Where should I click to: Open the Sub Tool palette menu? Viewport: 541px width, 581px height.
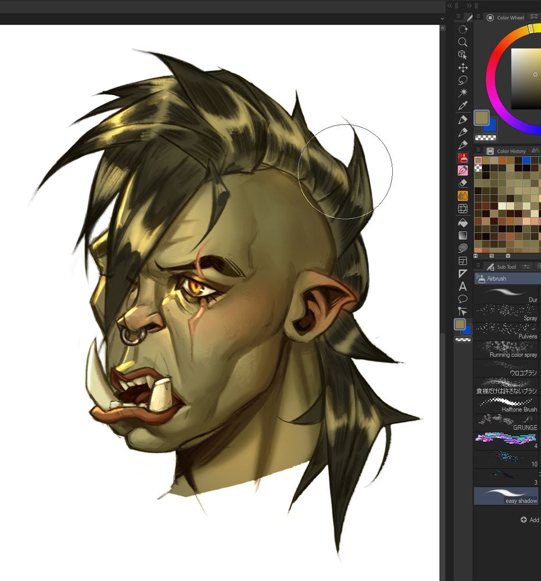(478, 266)
